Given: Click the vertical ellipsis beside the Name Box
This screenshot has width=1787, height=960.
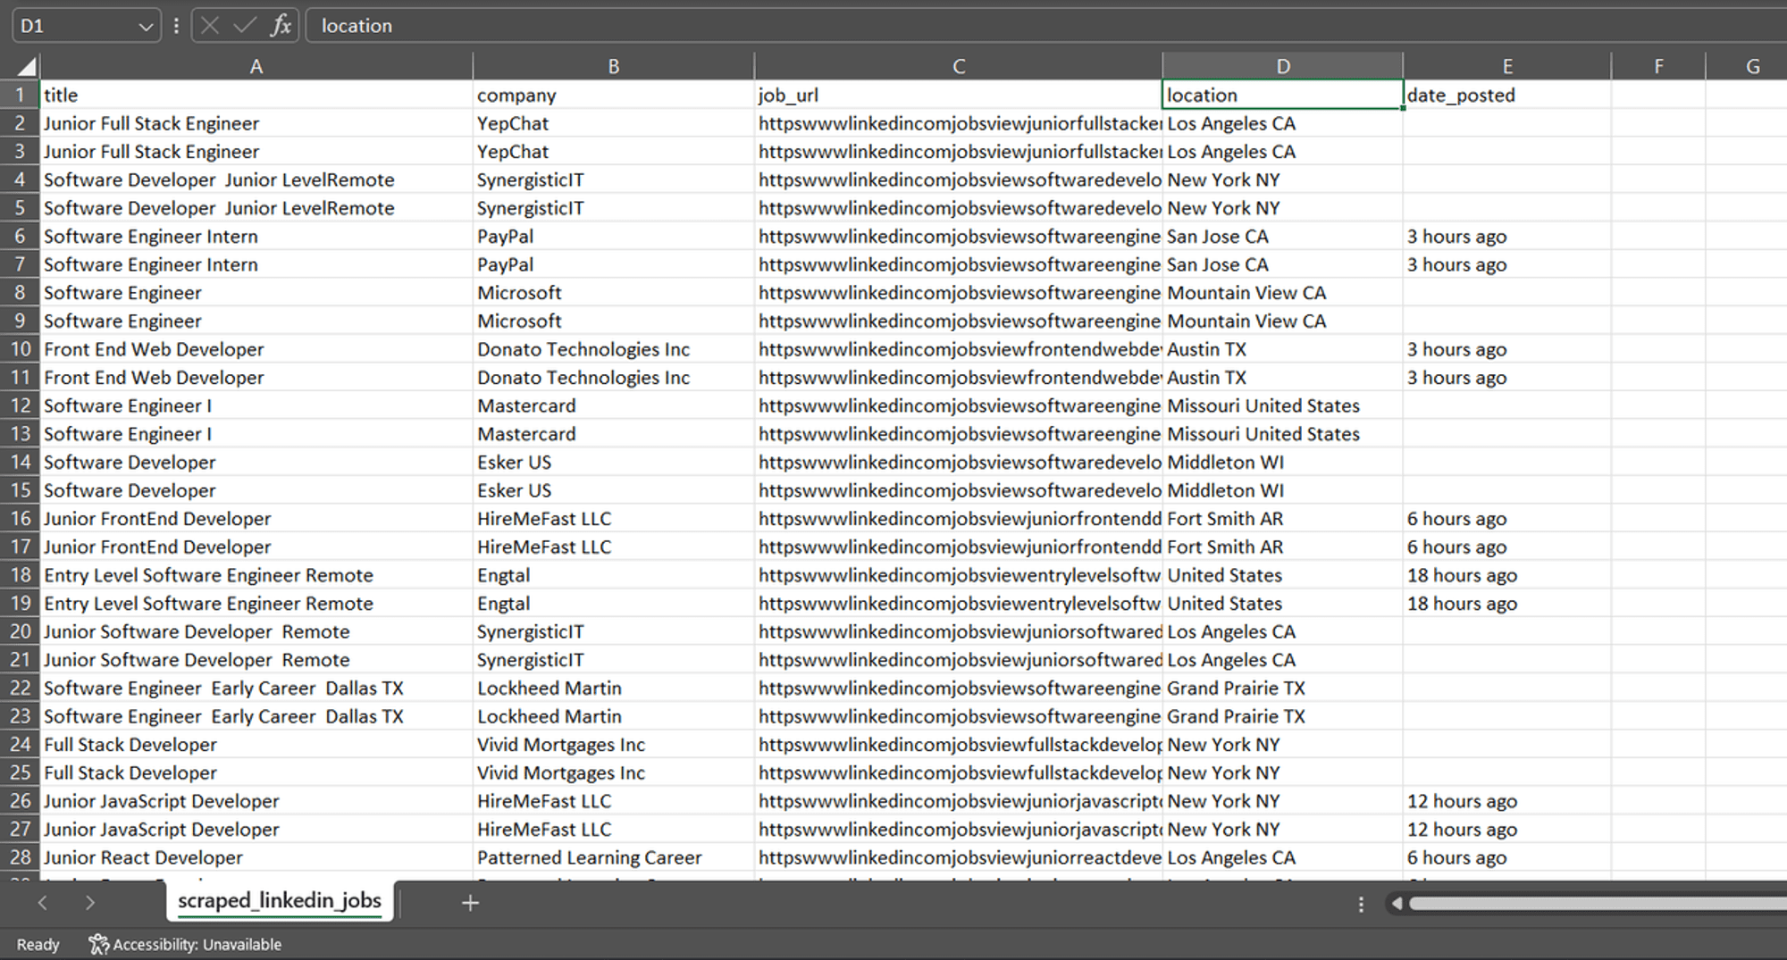Looking at the screenshot, I should pyautogui.click(x=175, y=25).
